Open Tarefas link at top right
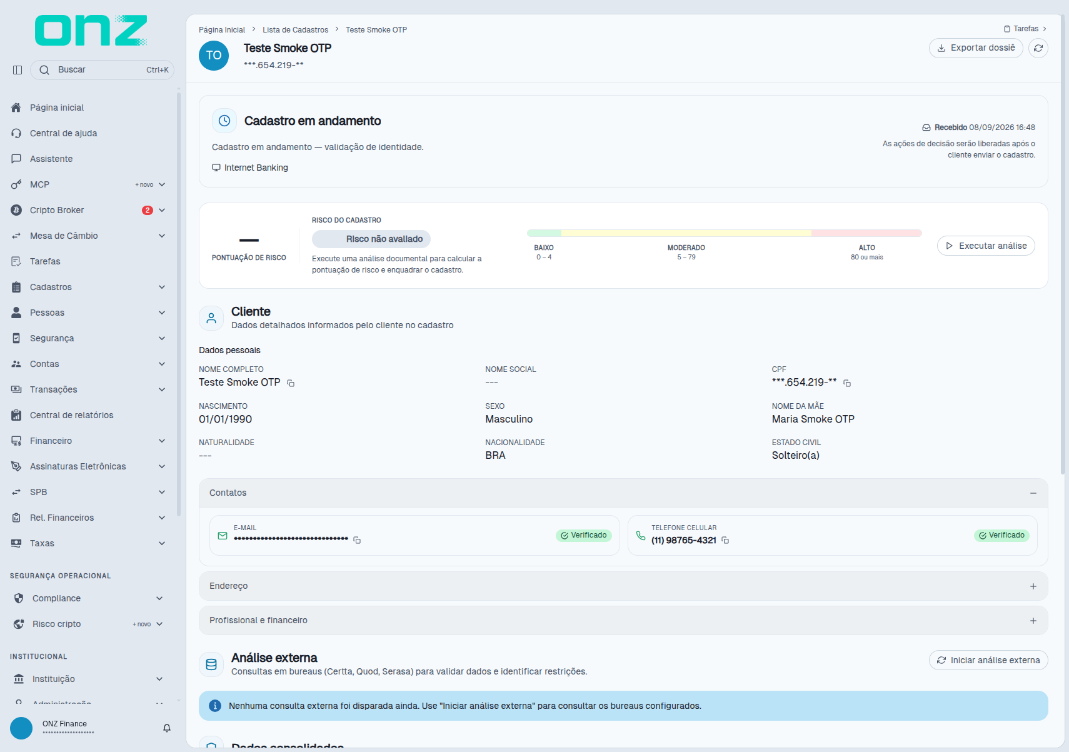The height and width of the screenshot is (752, 1069). [1025, 29]
